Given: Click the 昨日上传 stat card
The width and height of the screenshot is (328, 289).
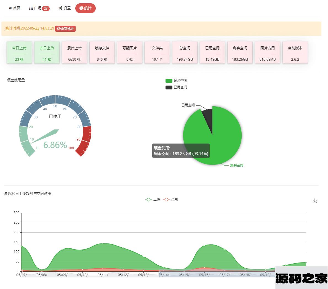Looking at the screenshot, I should (47, 52).
